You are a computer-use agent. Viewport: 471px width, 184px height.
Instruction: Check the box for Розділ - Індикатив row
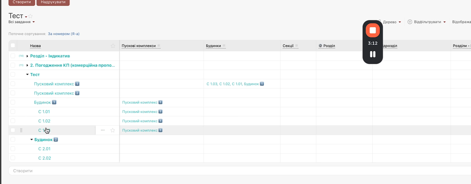tap(13, 56)
